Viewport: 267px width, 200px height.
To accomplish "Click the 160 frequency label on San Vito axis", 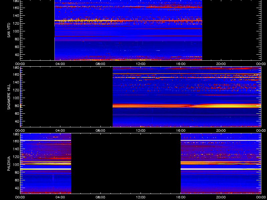I will pyautogui.click(x=16, y=8).
